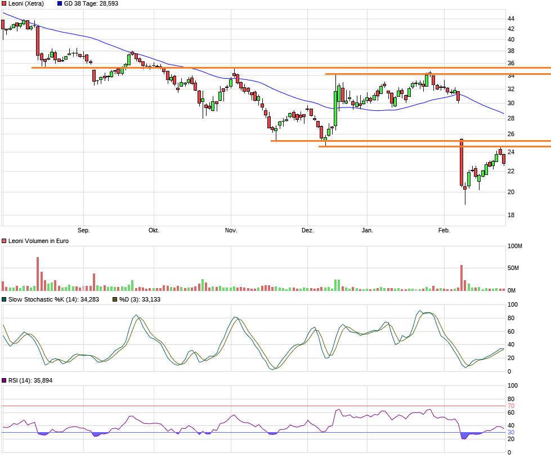
Task: Click the 100M volume axis label
Action: pos(515,246)
